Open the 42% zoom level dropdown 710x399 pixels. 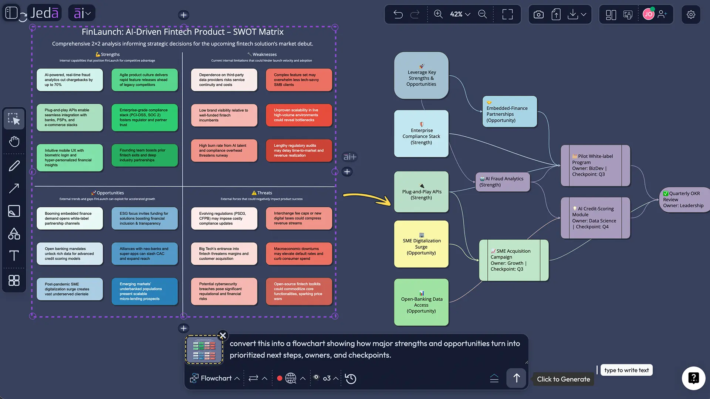click(x=460, y=14)
